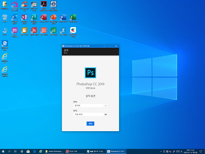205x154 pixels.
Task: Open Microsoft Store on the taskbar
Action: point(28,151)
